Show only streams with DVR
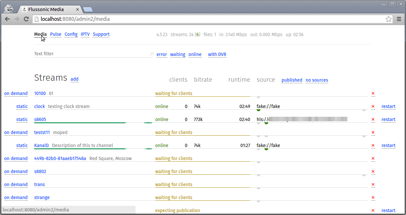 [217, 54]
